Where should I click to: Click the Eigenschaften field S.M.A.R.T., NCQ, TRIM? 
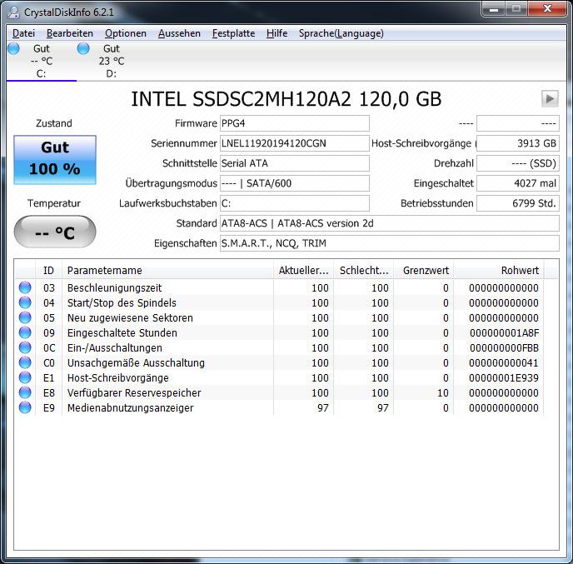click(x=390, y=243)
